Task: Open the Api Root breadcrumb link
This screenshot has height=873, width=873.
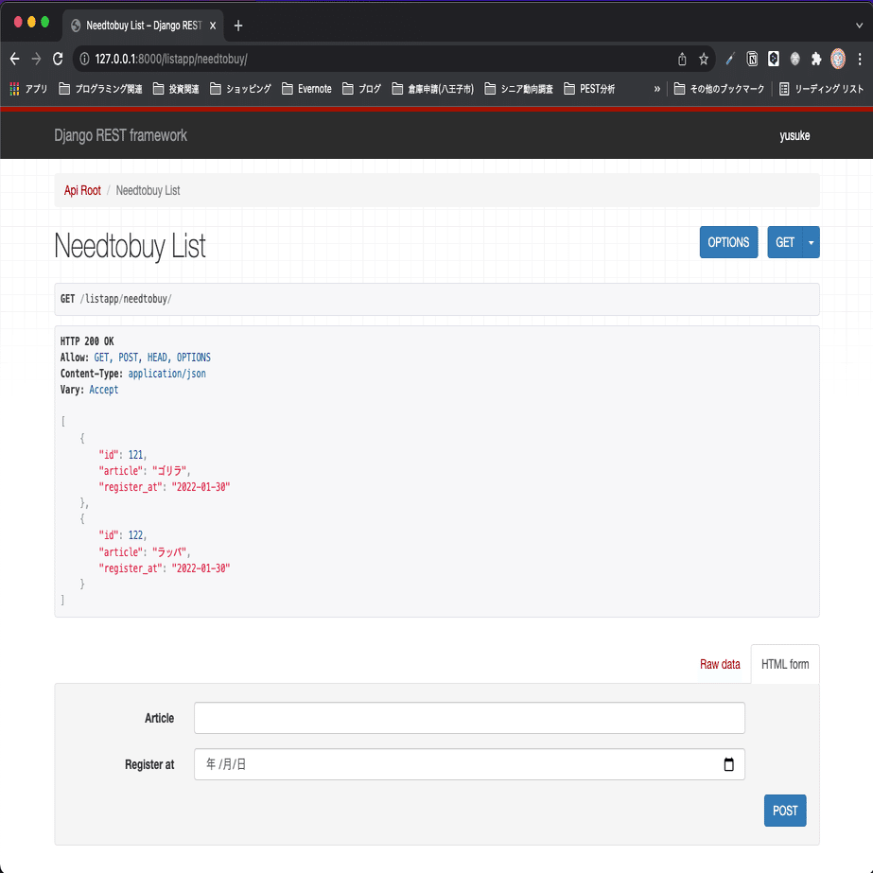Action: click(82, 190)
